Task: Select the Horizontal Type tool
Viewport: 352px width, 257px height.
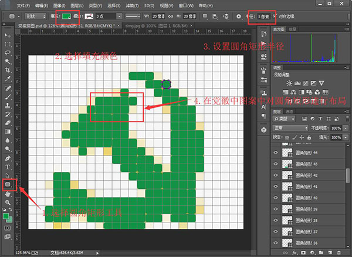Action: pyautogui.click(x=8, y=167)
